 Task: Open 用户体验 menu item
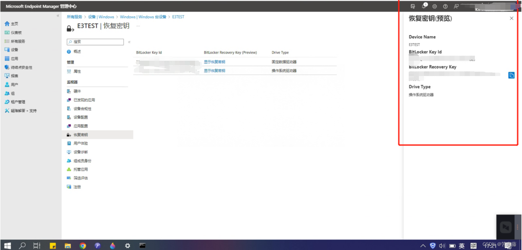point(77,143)
